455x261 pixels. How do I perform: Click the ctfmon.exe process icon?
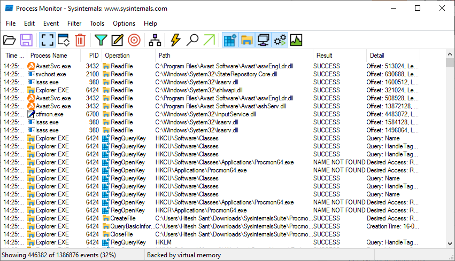tap(31, 114)
